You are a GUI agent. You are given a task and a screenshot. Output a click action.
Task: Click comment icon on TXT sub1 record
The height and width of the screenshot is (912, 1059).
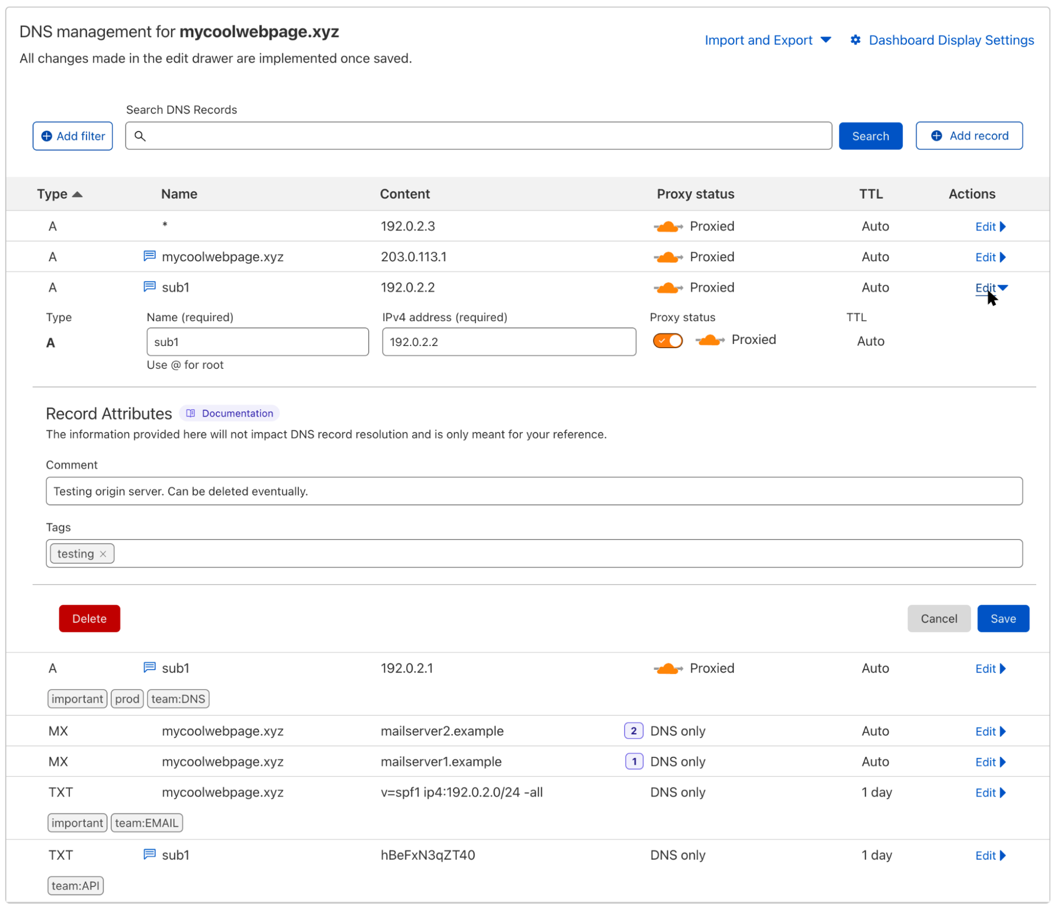coord(149,854)
